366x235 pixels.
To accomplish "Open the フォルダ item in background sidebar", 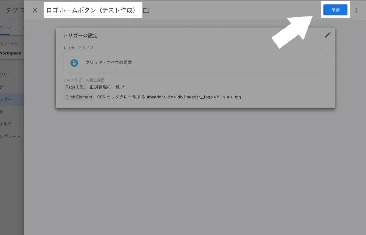I will pos(6,124).
